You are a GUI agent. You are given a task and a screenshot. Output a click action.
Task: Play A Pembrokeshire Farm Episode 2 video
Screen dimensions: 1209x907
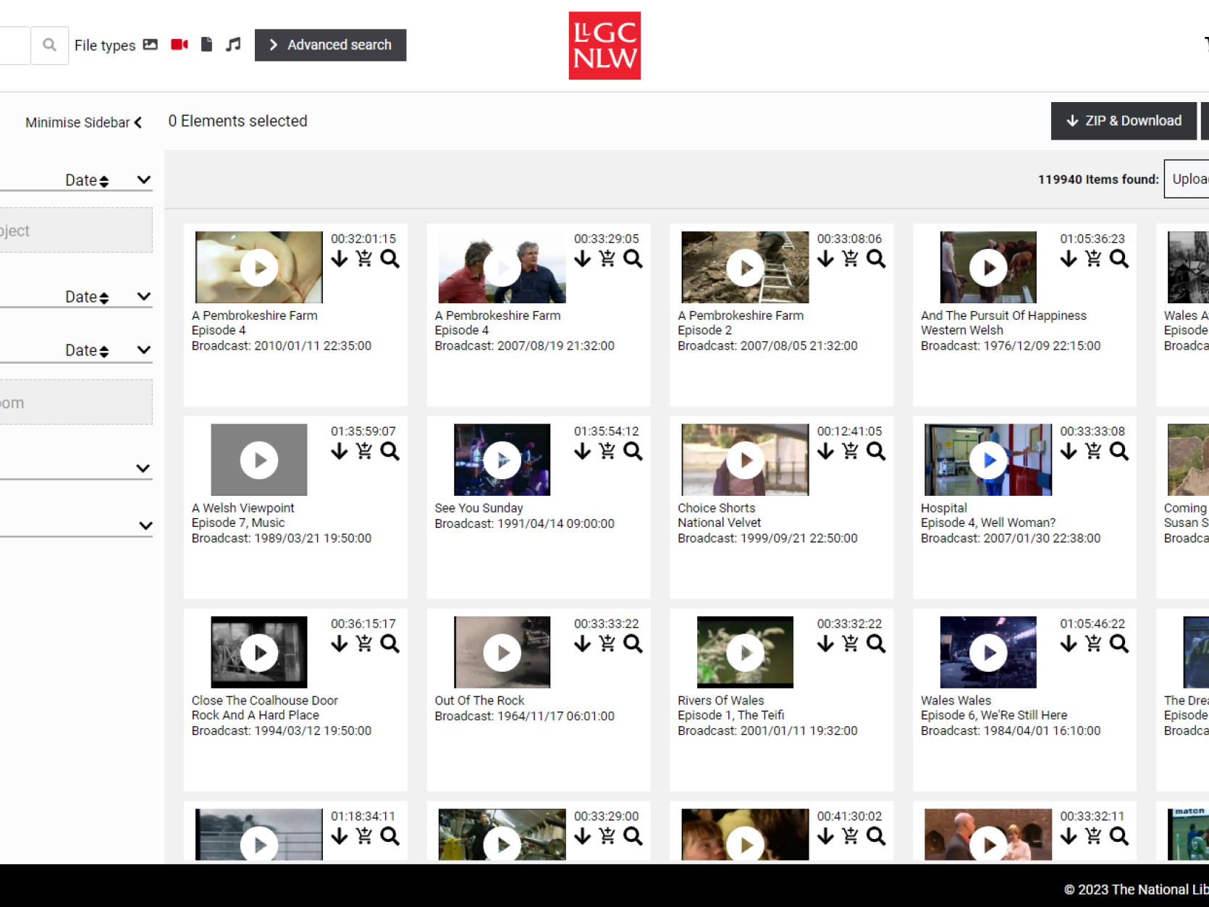click(x=745, y=267)
